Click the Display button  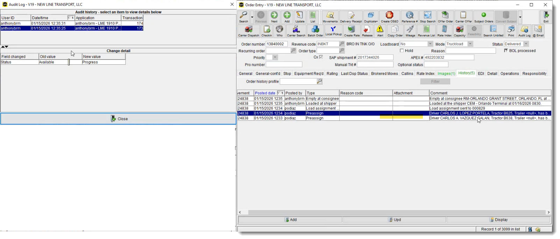(498, 220)
